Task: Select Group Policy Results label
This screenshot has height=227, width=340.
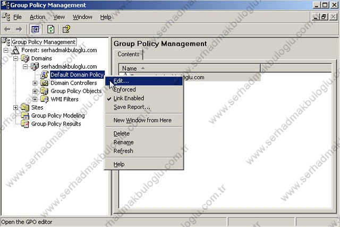Action: tap(56, 124)
